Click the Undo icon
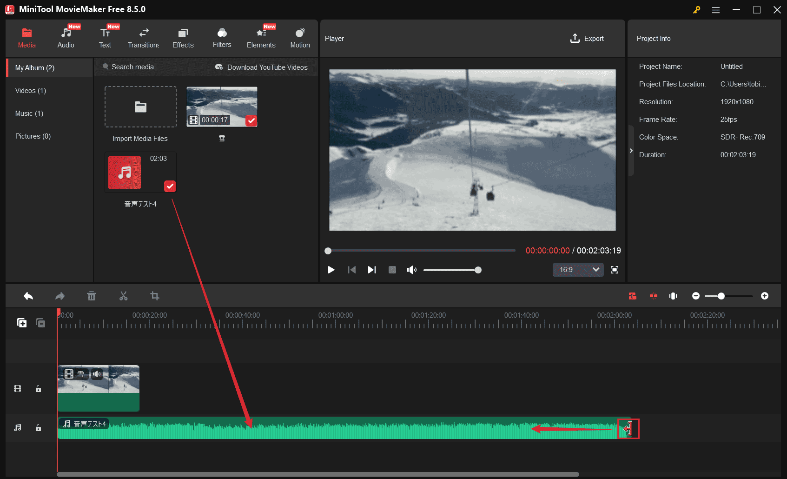The image size is (787, 479). tap(28, 296)
